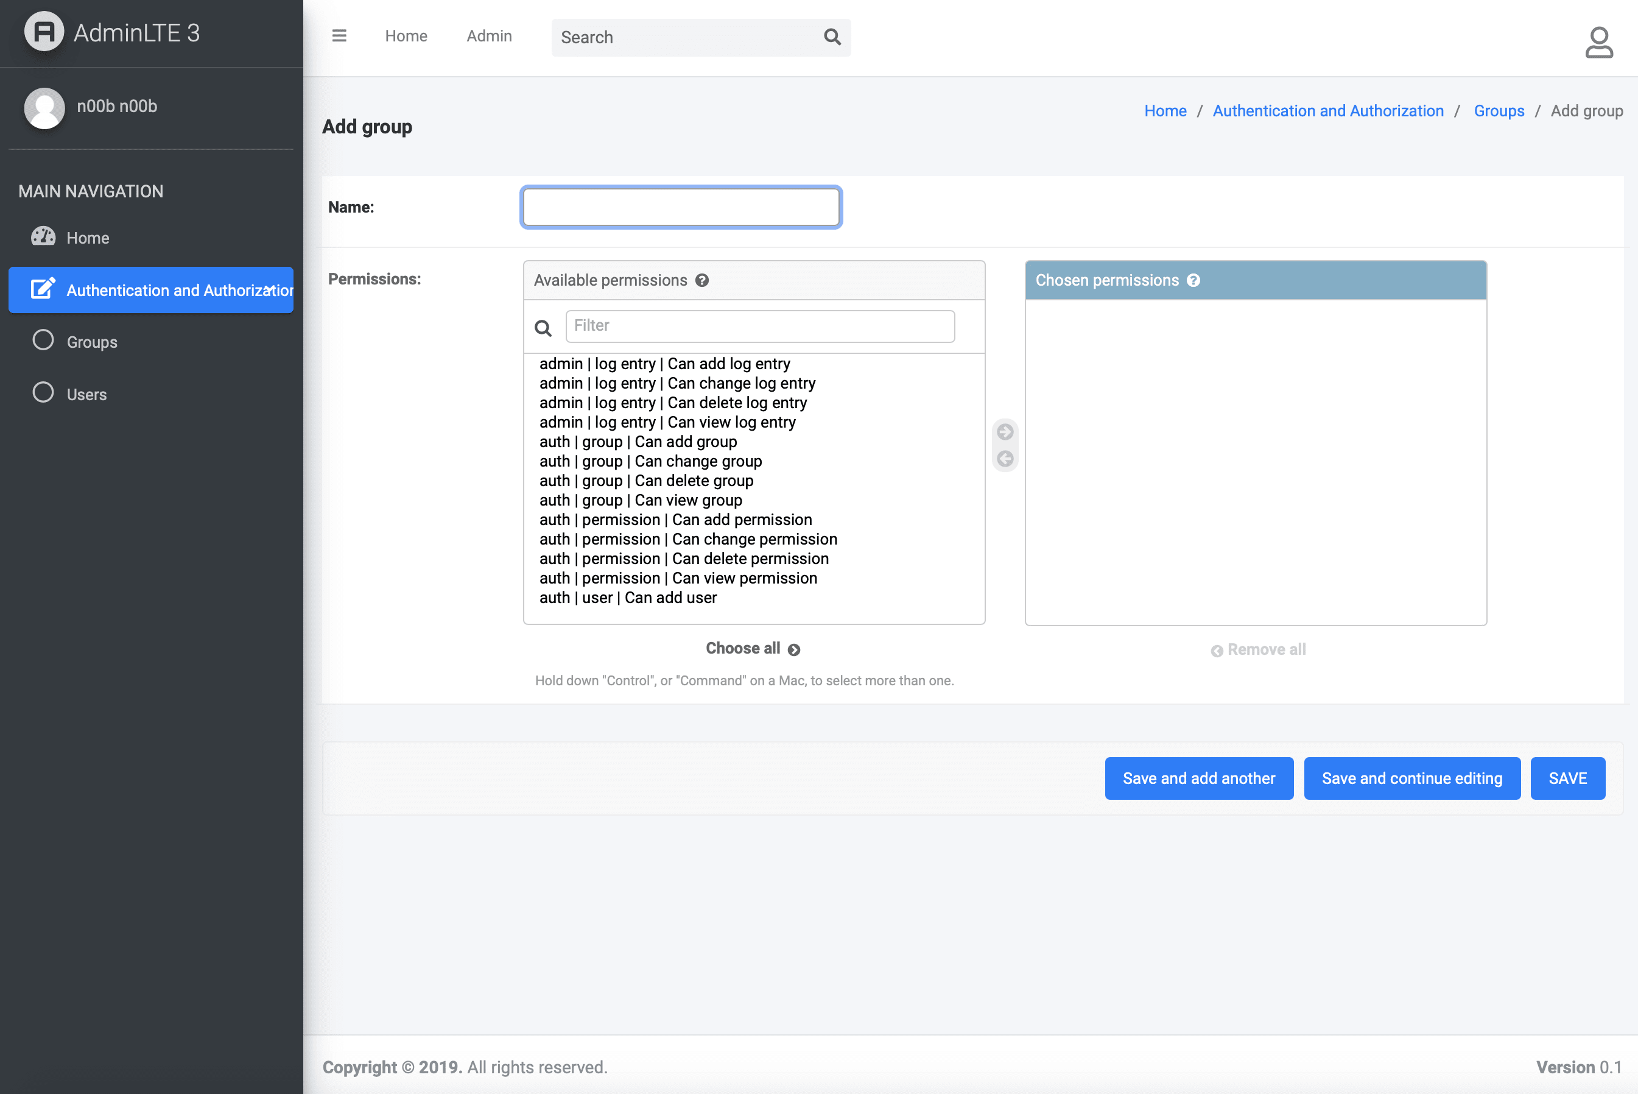Viewport: 1638px width, 1094px height.
Task: Click the Home dashboard icon in sidebar
Action: tap(43, 236)
